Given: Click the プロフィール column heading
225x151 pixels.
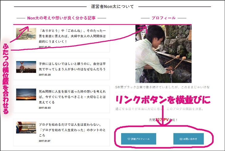Looking at the screenshot, I should pos(163,18).
